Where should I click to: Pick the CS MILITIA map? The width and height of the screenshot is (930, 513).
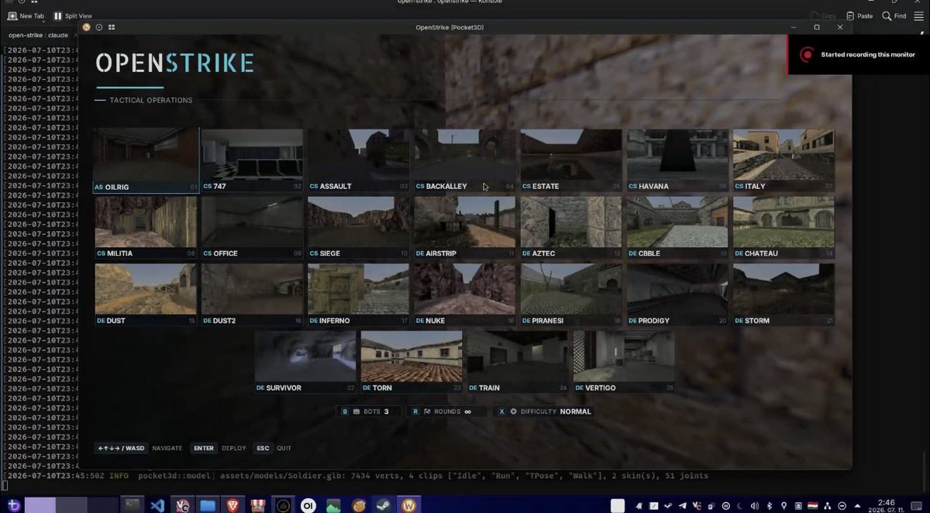(x=146, y=228)
